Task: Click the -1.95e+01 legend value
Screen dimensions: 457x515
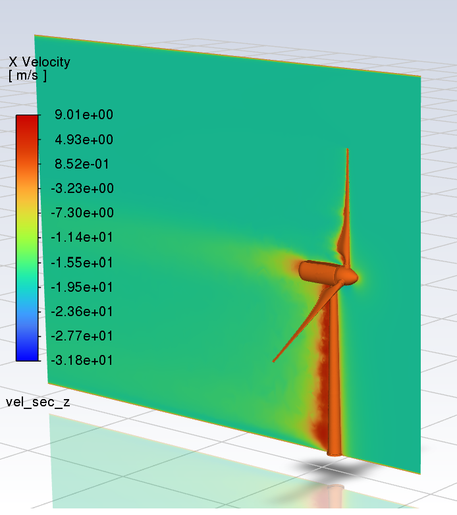Action: pos(82,287)
